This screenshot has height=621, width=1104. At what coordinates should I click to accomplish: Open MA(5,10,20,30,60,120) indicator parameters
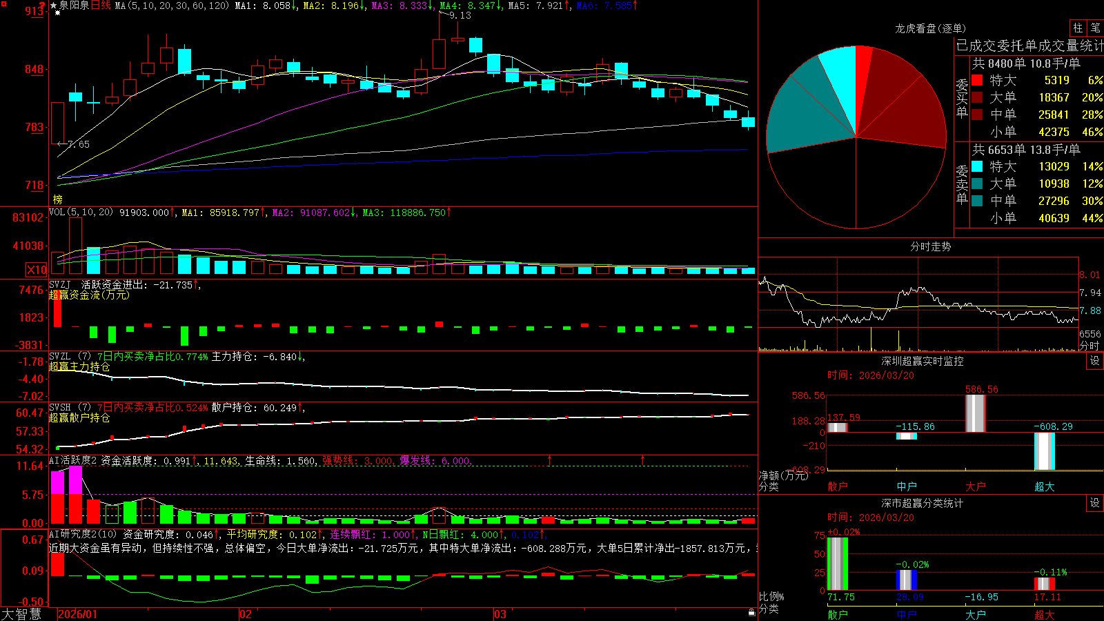coord(172,6)
